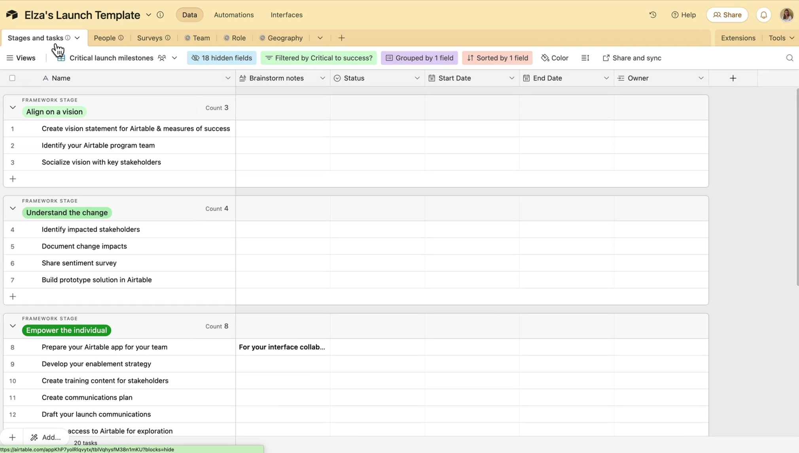
Task: Click bottom-left add record plus
Action: [x=12, y=437]
